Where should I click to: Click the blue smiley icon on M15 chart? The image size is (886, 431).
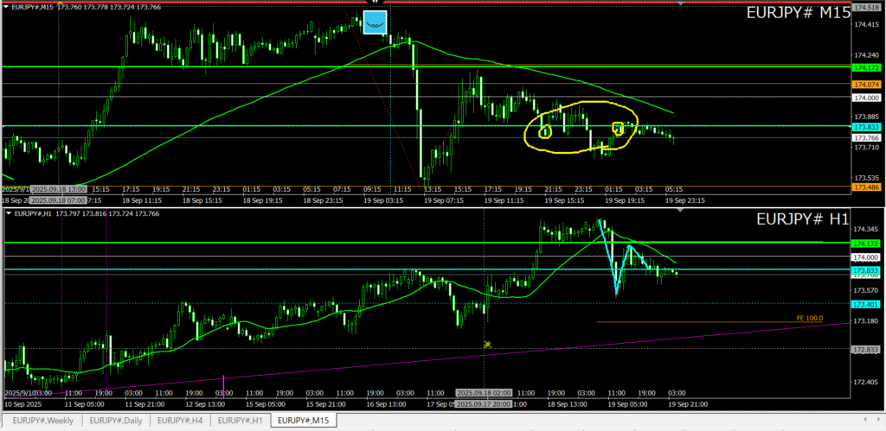[x=375, y=22]
